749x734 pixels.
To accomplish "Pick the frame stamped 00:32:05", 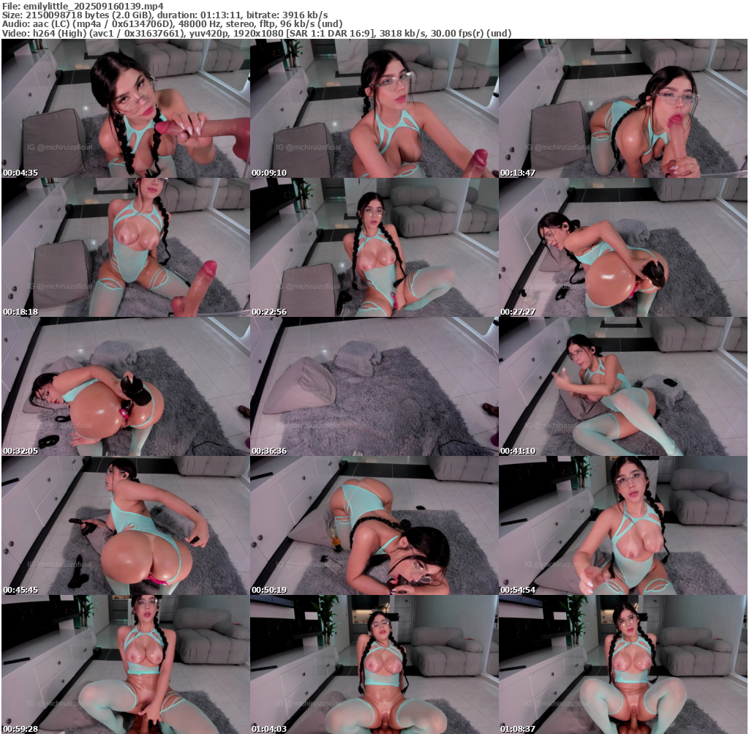I will [x=126, y=386].
